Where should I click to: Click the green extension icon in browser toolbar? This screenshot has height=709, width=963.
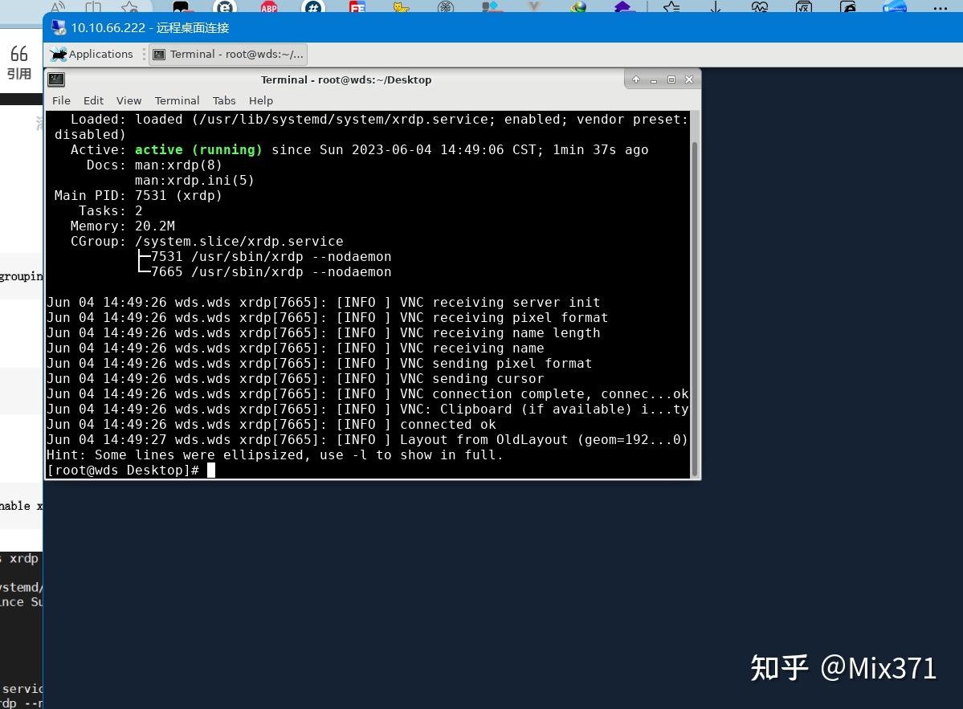tap(577, 8)
